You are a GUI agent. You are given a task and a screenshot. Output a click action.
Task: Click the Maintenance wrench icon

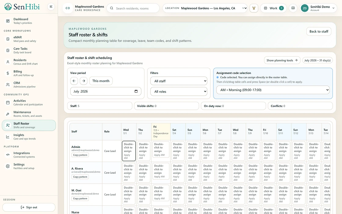point(8,114)
